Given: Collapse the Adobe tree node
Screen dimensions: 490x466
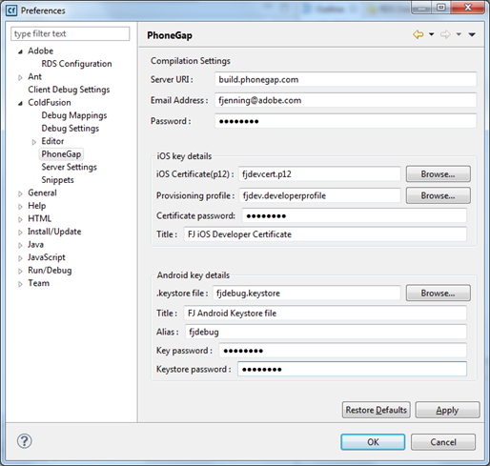Looking at the screenshot, I should coord(20,51).
